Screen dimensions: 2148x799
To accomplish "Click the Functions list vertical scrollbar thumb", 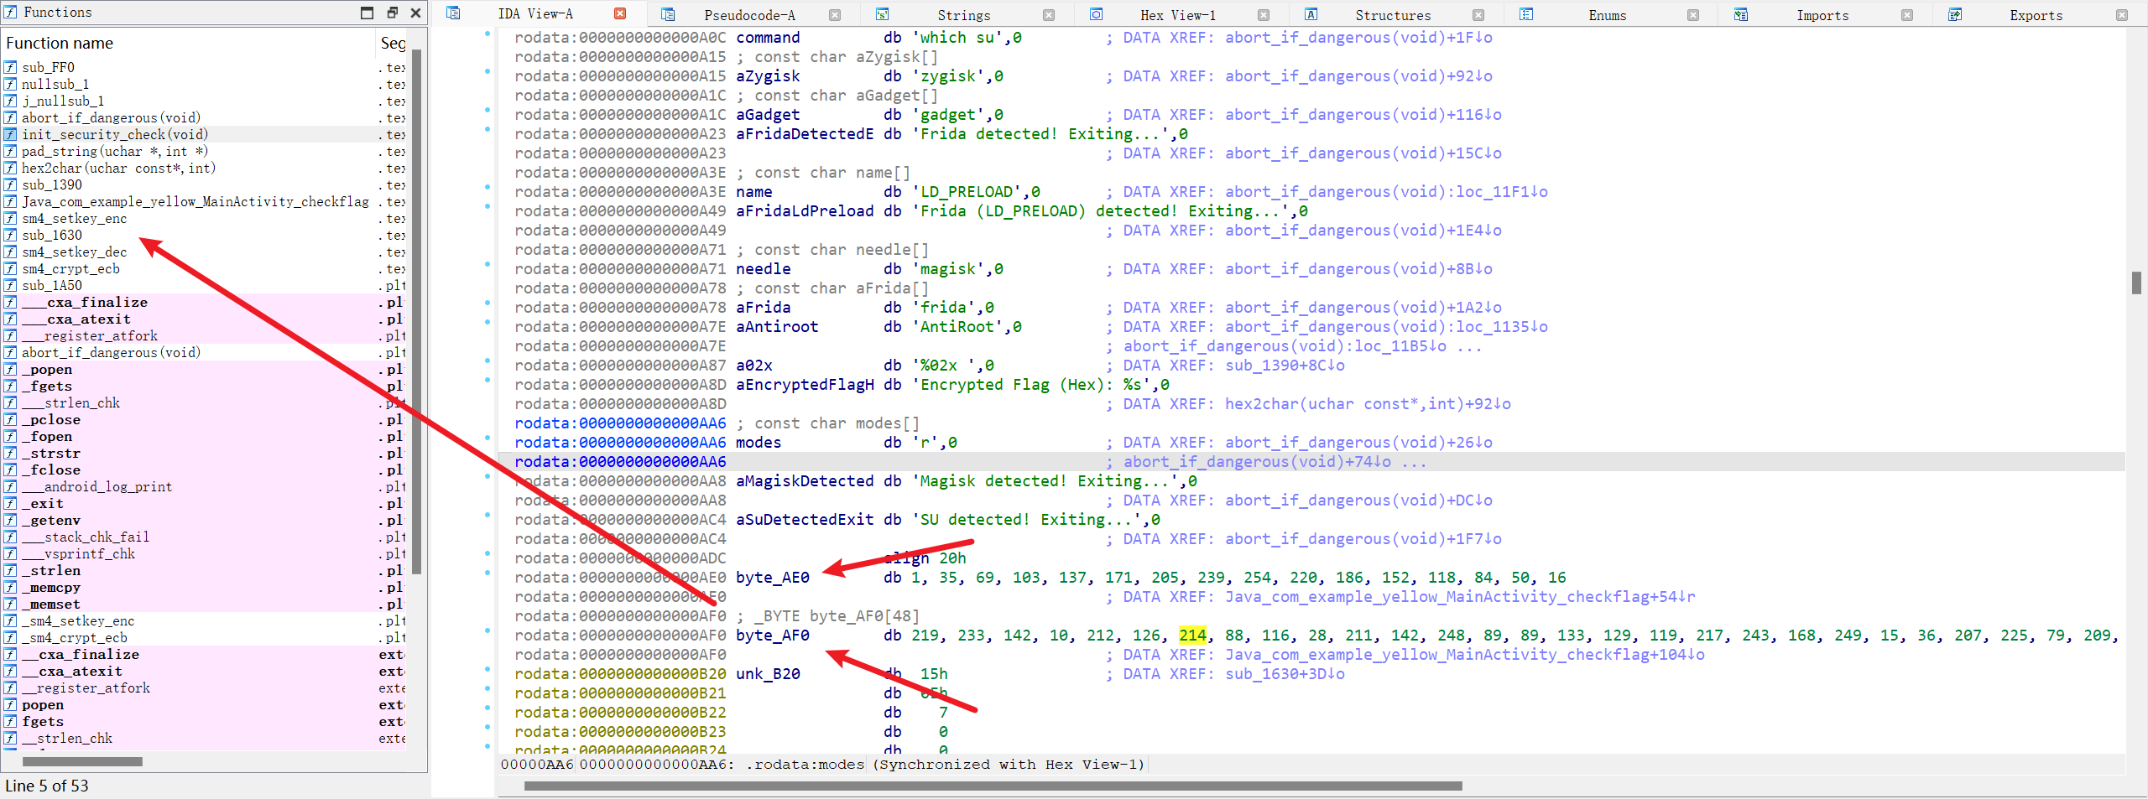I will [416, 310].
